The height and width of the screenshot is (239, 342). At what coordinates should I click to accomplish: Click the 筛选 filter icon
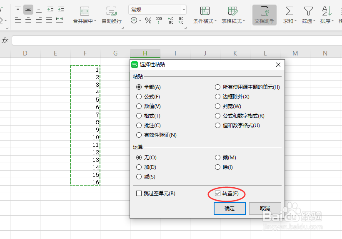308,11
